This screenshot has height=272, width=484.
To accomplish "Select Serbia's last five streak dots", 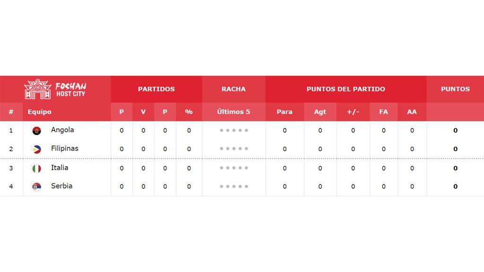I will (233, 187).
